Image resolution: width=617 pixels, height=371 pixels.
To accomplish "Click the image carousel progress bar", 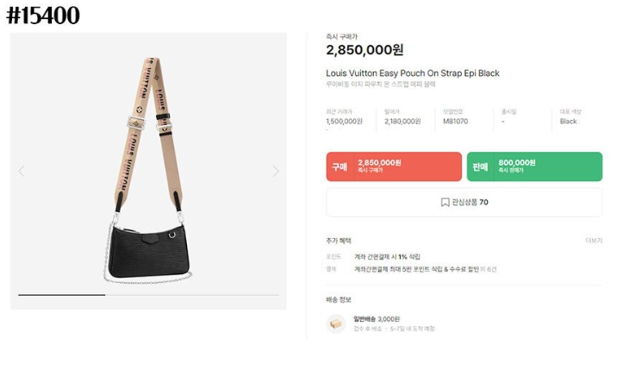I will (x=148, y=294).
